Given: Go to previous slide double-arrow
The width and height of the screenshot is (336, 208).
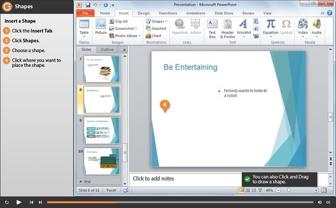Looking at the screenshot, I should coord(330,159).
